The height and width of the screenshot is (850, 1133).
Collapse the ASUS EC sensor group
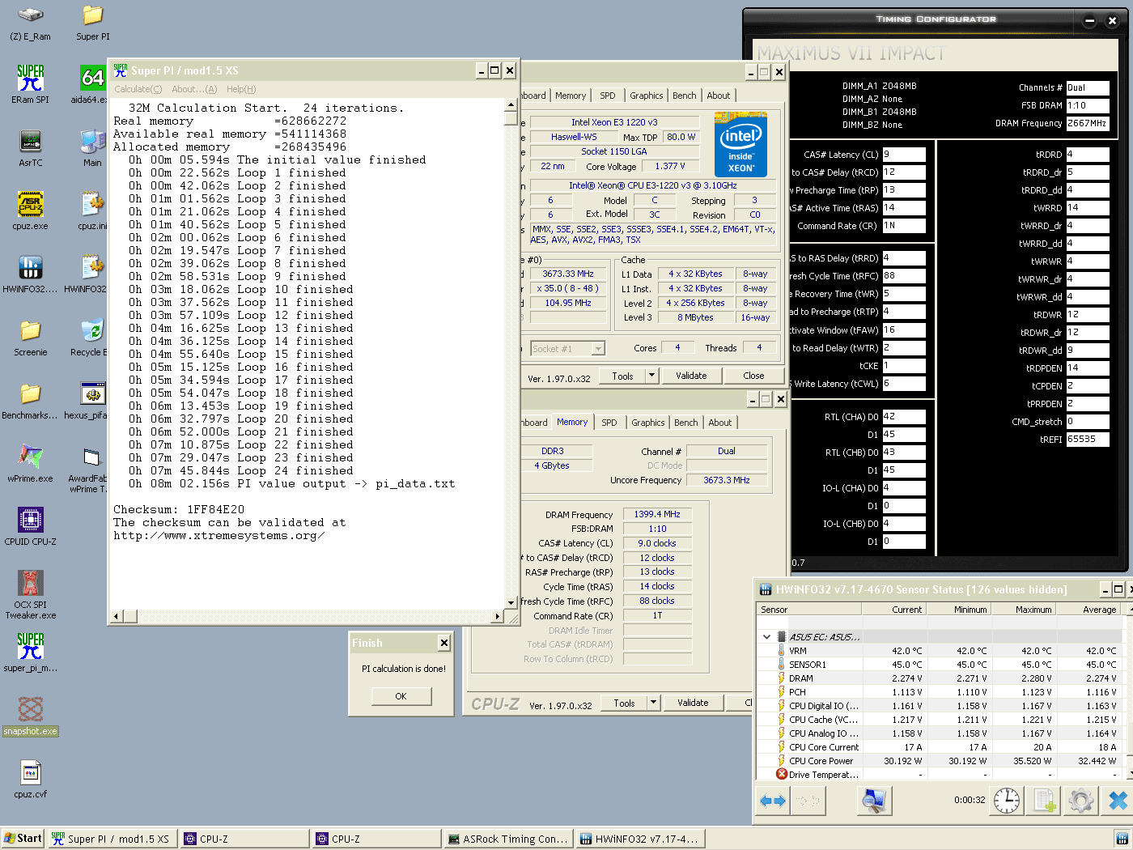point(766,637)
